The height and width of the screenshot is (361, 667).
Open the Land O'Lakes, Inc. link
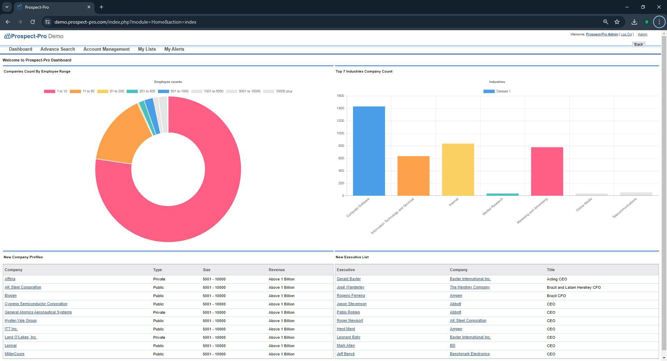pos(20,337)
